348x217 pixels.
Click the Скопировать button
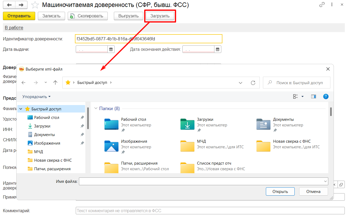87,16
